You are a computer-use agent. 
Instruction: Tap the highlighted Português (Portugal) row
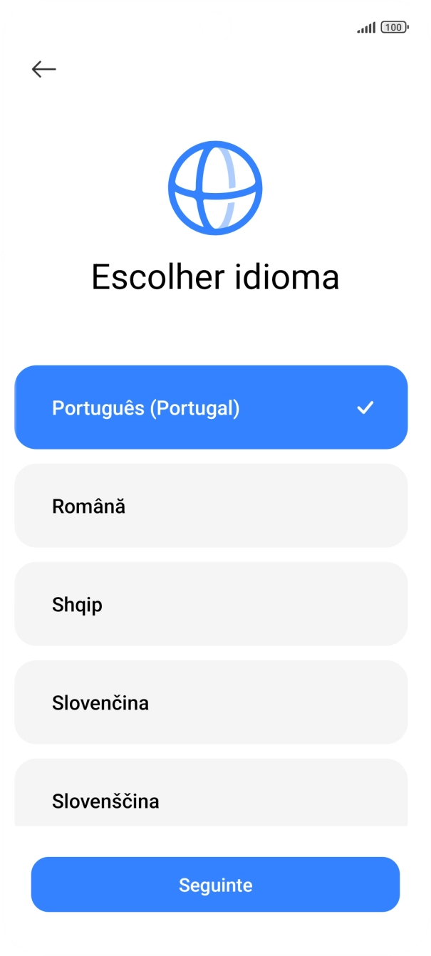(x=211, y=407)
